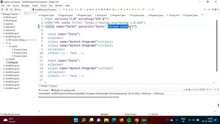Toggle Pin Console button
Image resolution: width=220 pixels, height=124 pixels.
(207, 90)
